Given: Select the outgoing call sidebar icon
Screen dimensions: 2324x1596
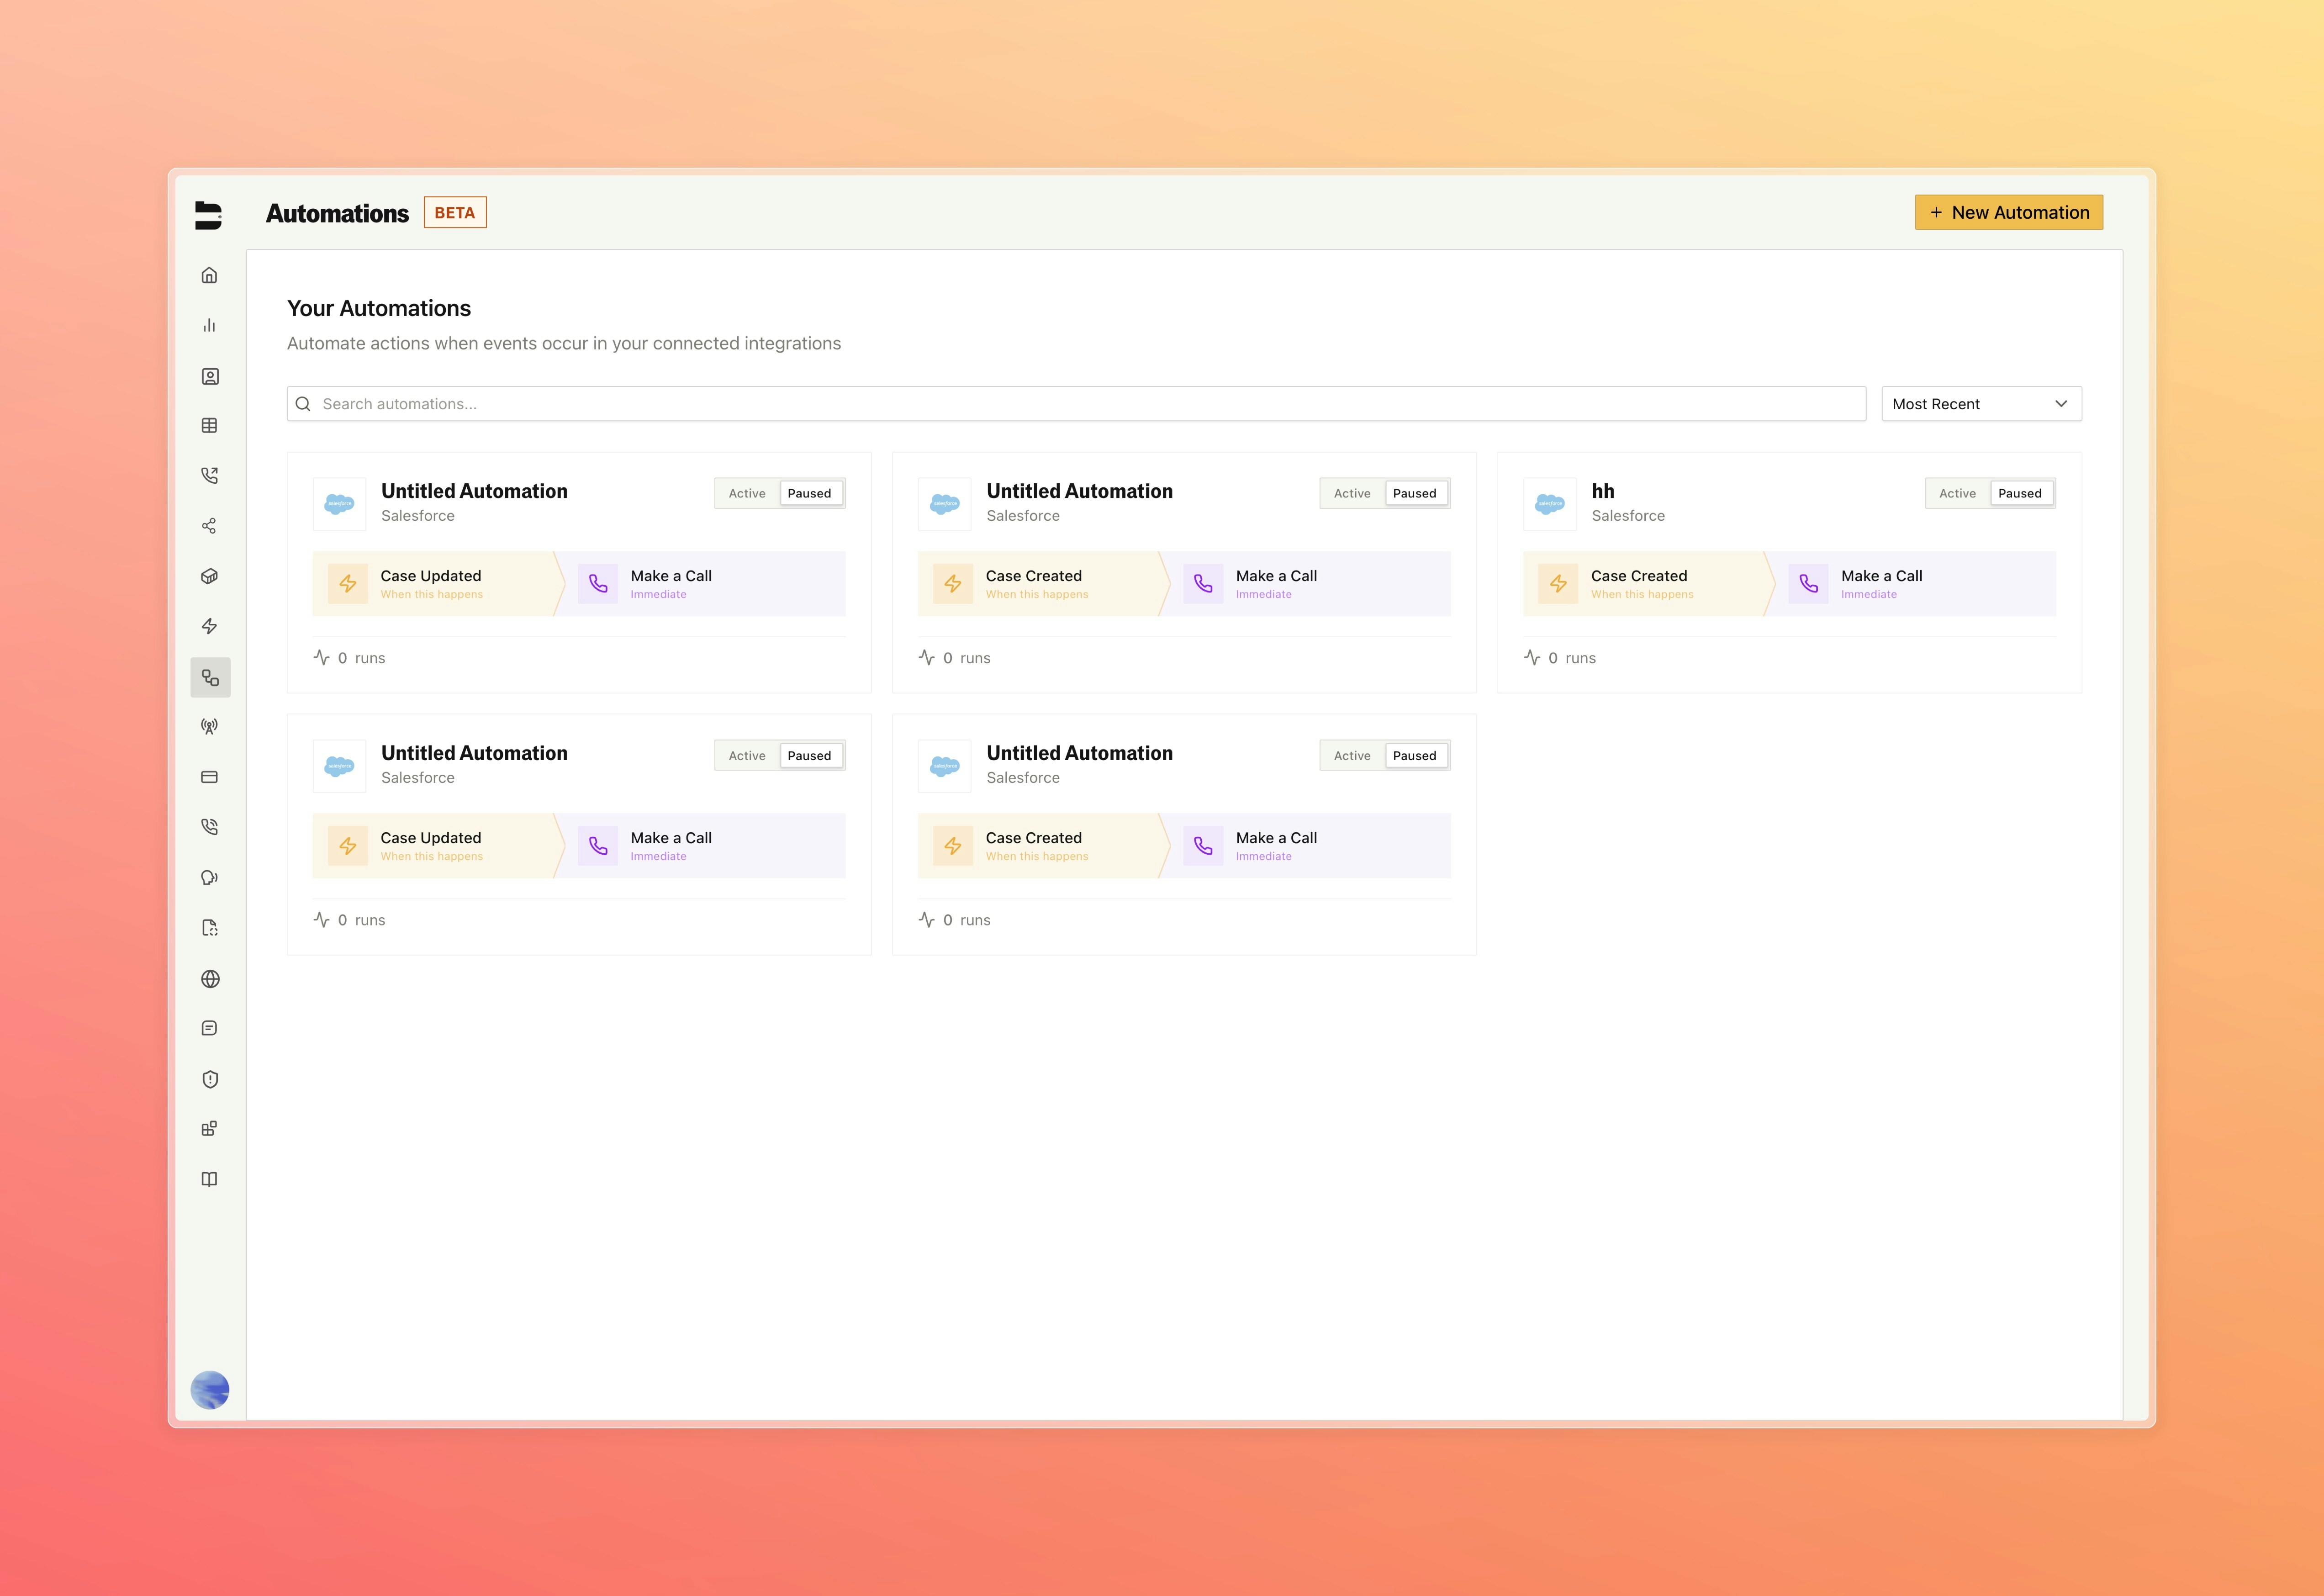Looking at the screenshot, I should click(210, 475).
